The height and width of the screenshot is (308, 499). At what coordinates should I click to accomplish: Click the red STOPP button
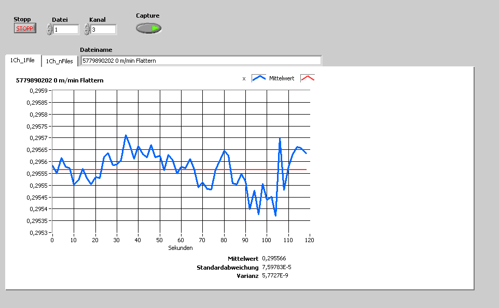pos(25,29)
